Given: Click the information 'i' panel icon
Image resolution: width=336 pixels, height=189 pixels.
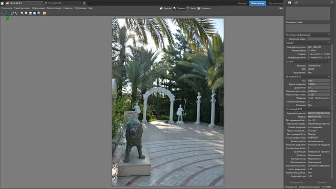Looking at the screenshot, I should (289, 3).
